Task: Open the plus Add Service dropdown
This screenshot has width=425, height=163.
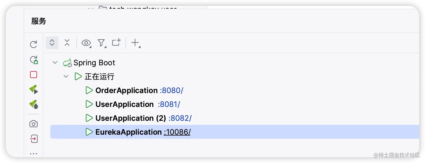Action: coord(135,43)
